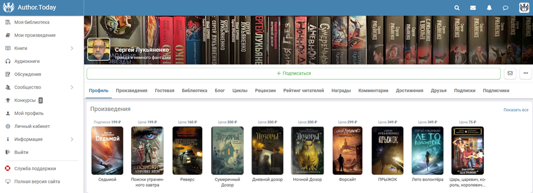This screenshot has width=533, height=193.
Task: Open the Реверс book cover
Action: [187, 150]
